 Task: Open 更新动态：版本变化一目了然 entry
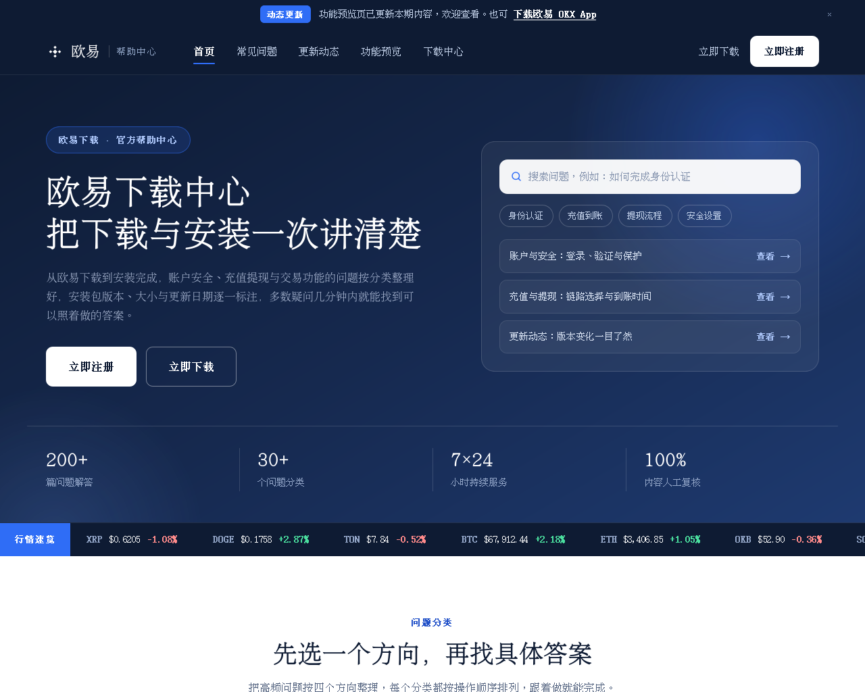tap(650, 337)
